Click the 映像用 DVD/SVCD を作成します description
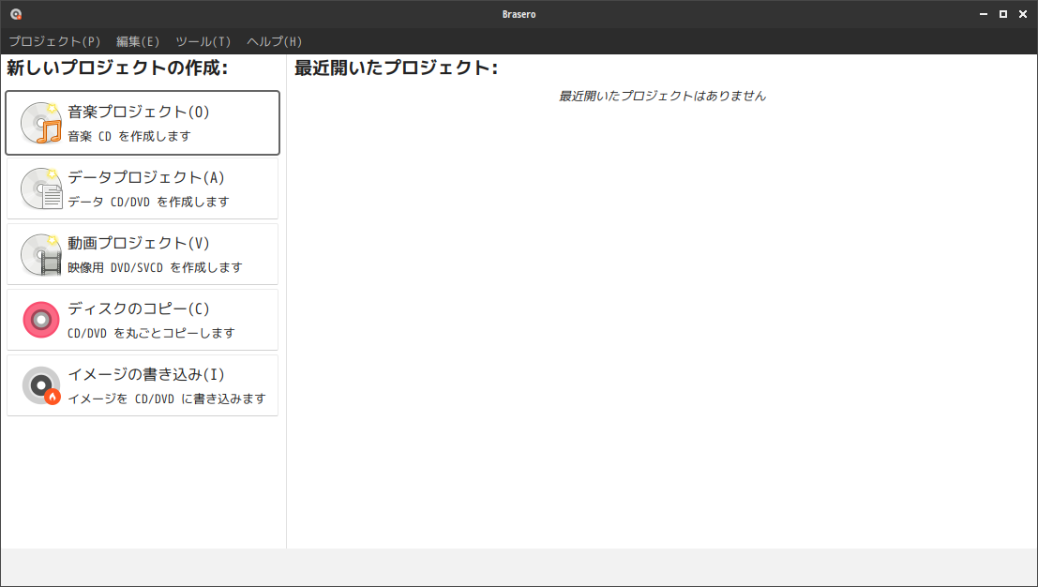This screenshot has height=587, width=1038. [155, 267]
